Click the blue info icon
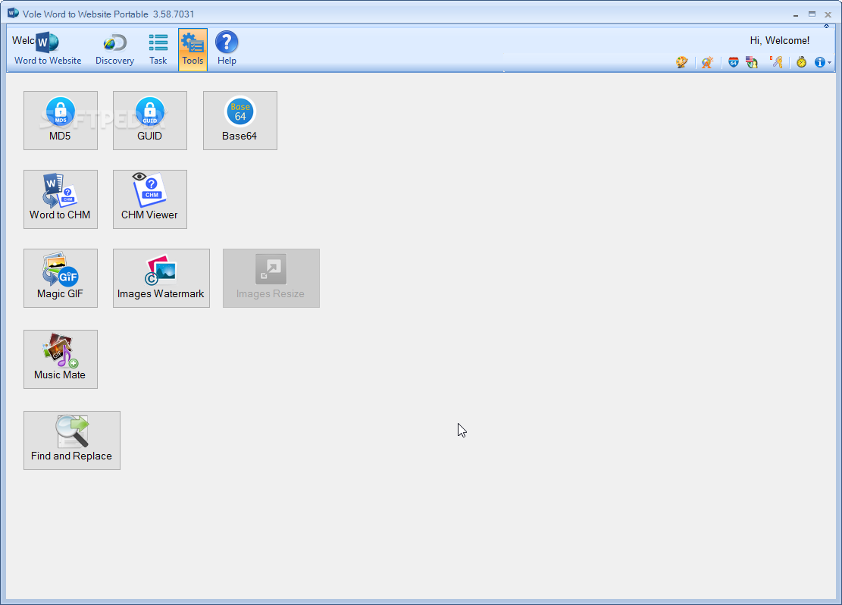 tap(819, 62)
